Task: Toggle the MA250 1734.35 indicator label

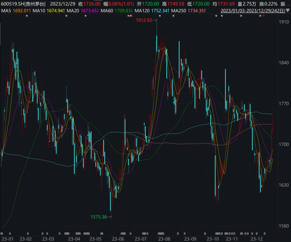Action: (188, 11)
